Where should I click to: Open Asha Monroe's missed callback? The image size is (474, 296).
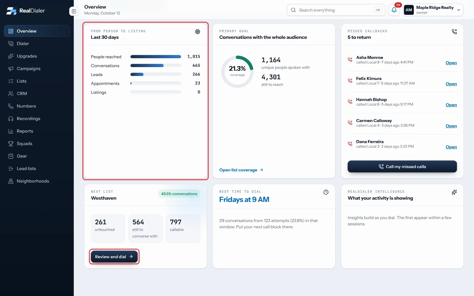(x=451, y=63)
